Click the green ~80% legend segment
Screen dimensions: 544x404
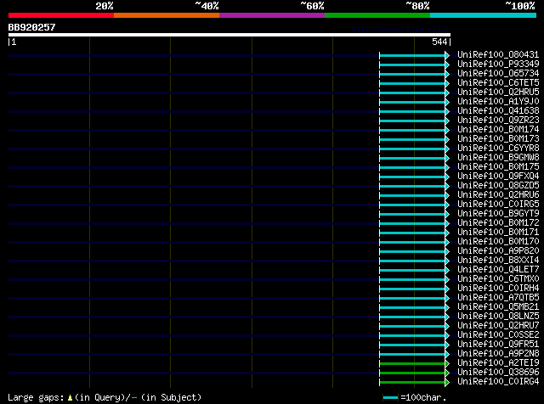point(377,15)
